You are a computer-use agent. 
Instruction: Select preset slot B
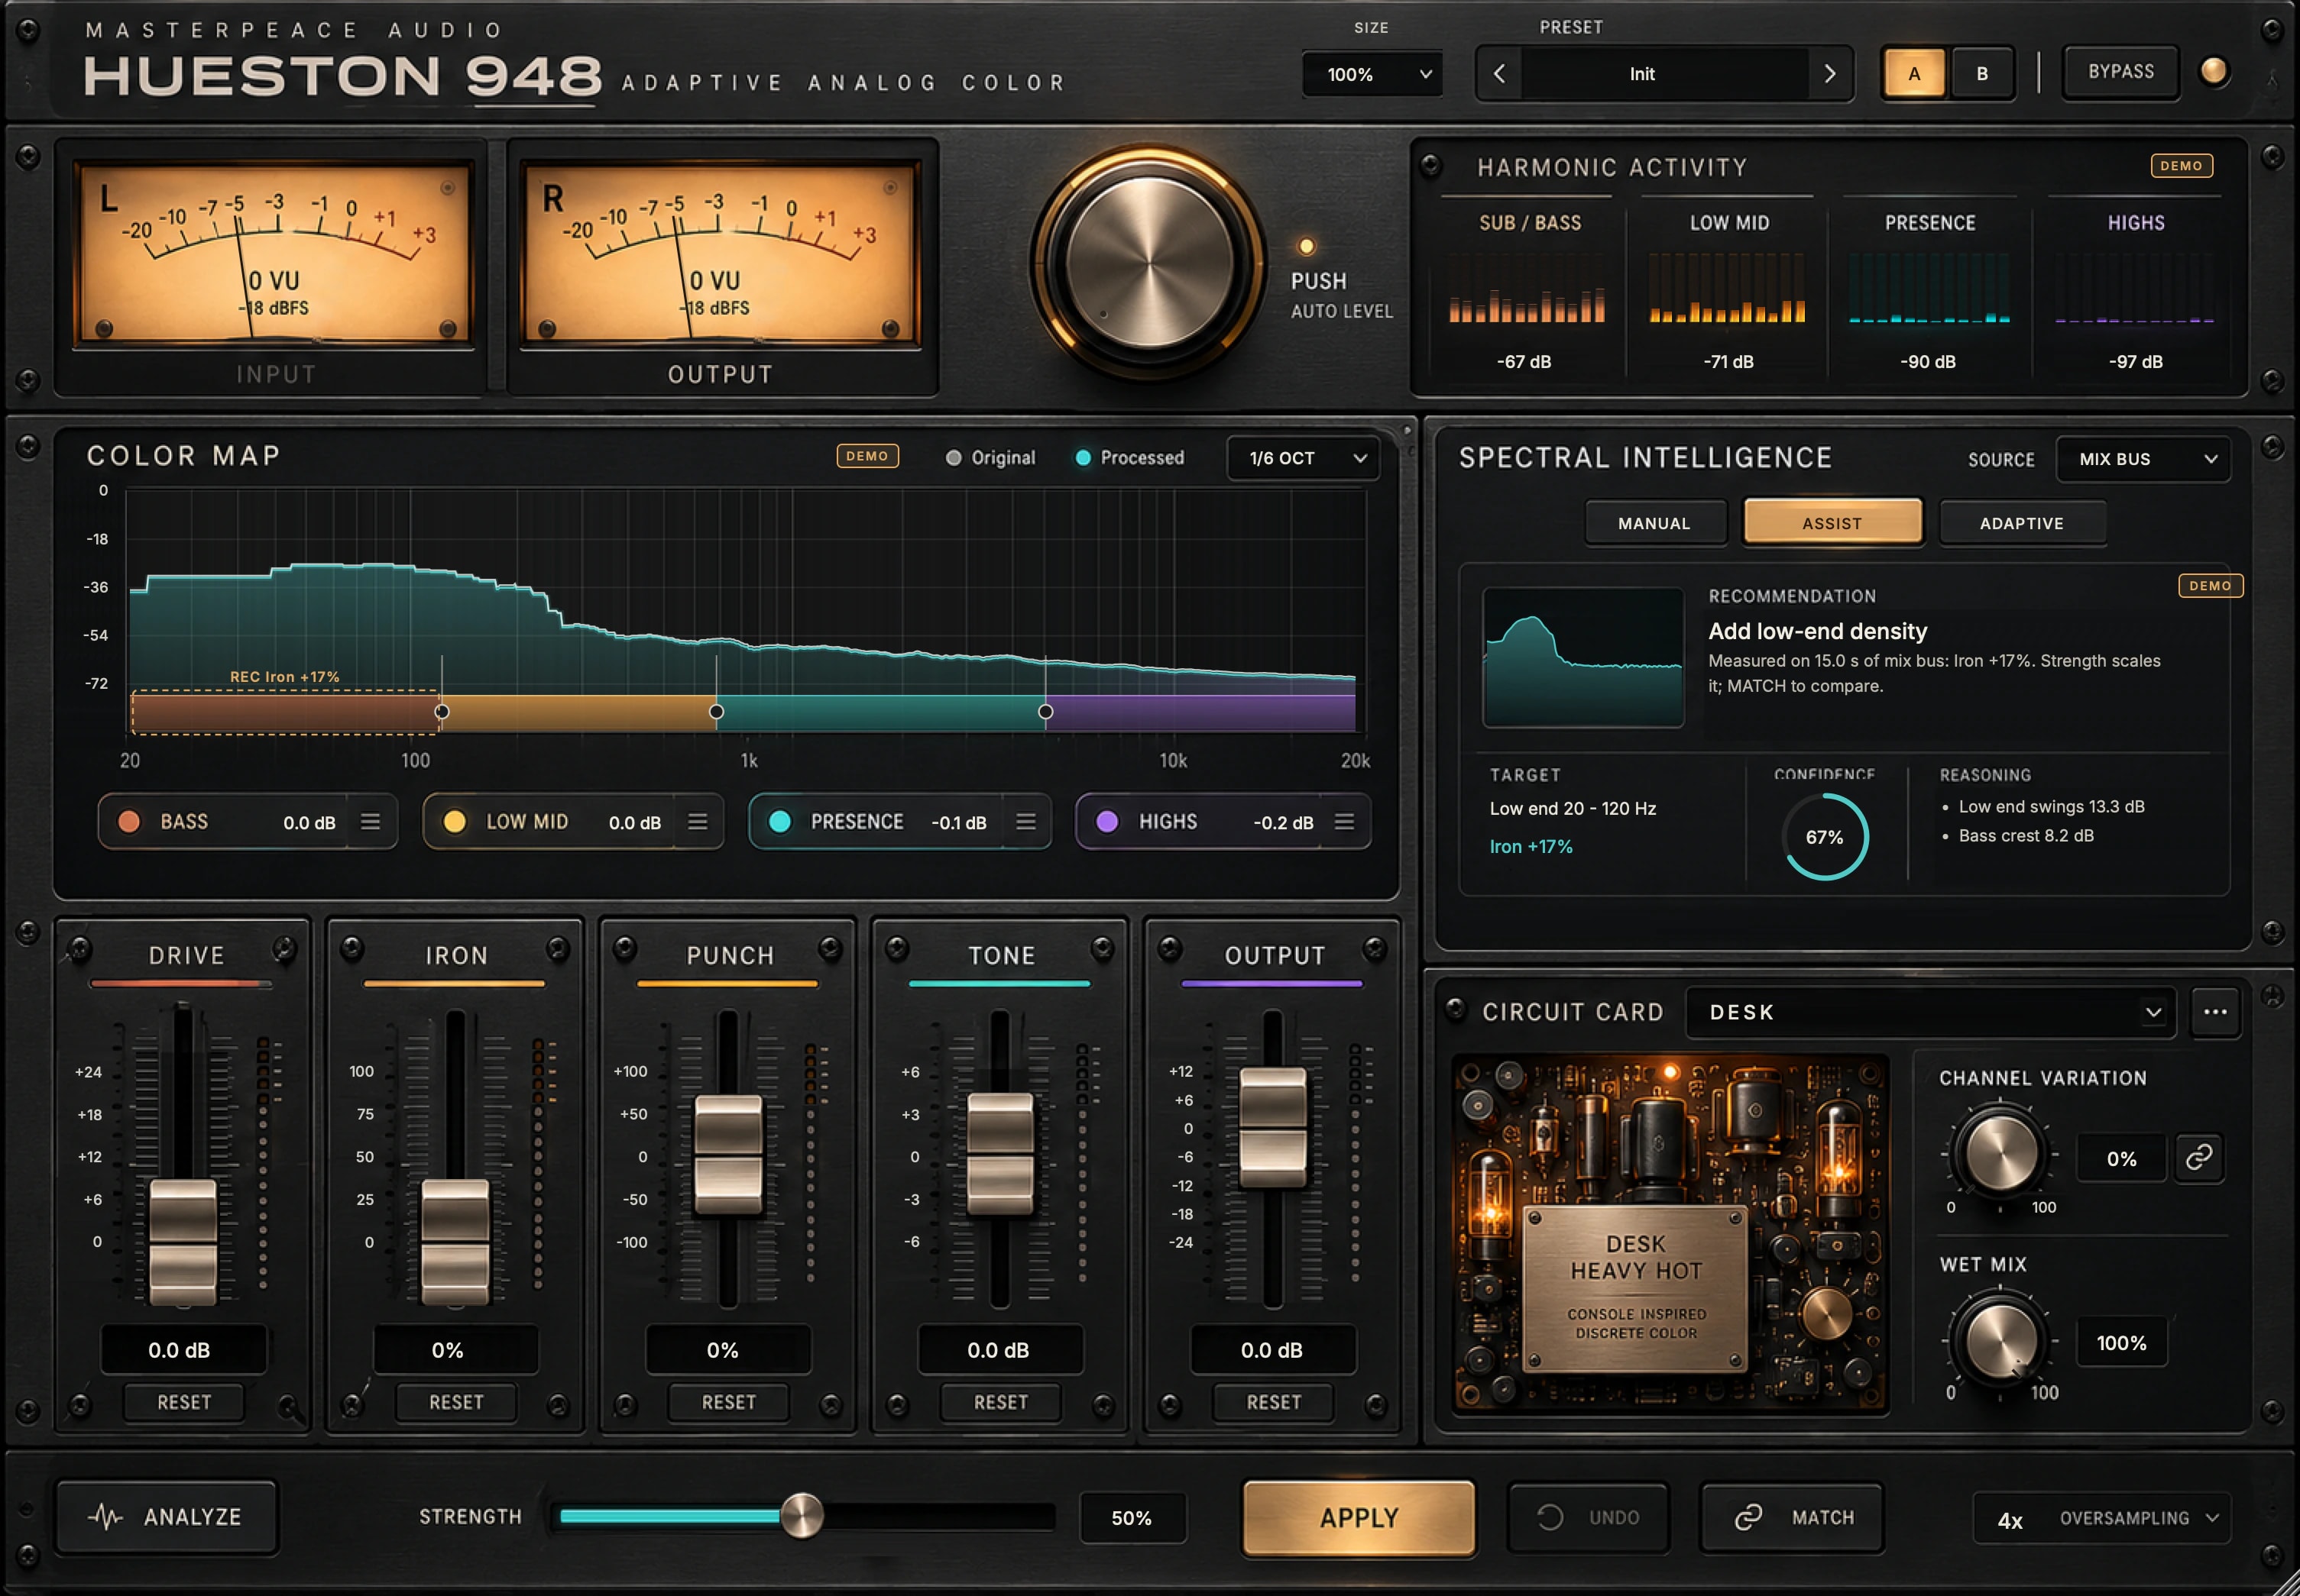(x=1982, y=74)
